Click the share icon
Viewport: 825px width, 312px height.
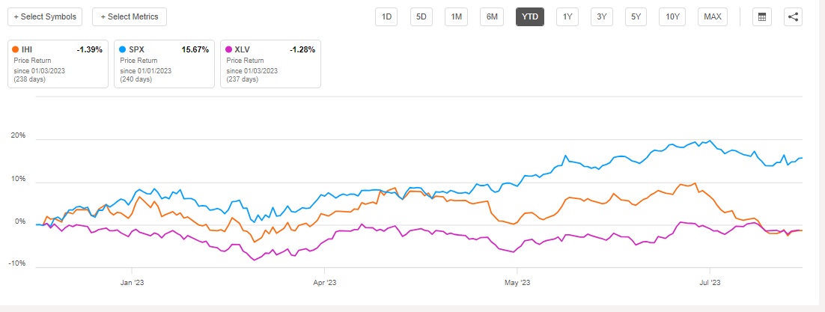(x=794, y=17)
